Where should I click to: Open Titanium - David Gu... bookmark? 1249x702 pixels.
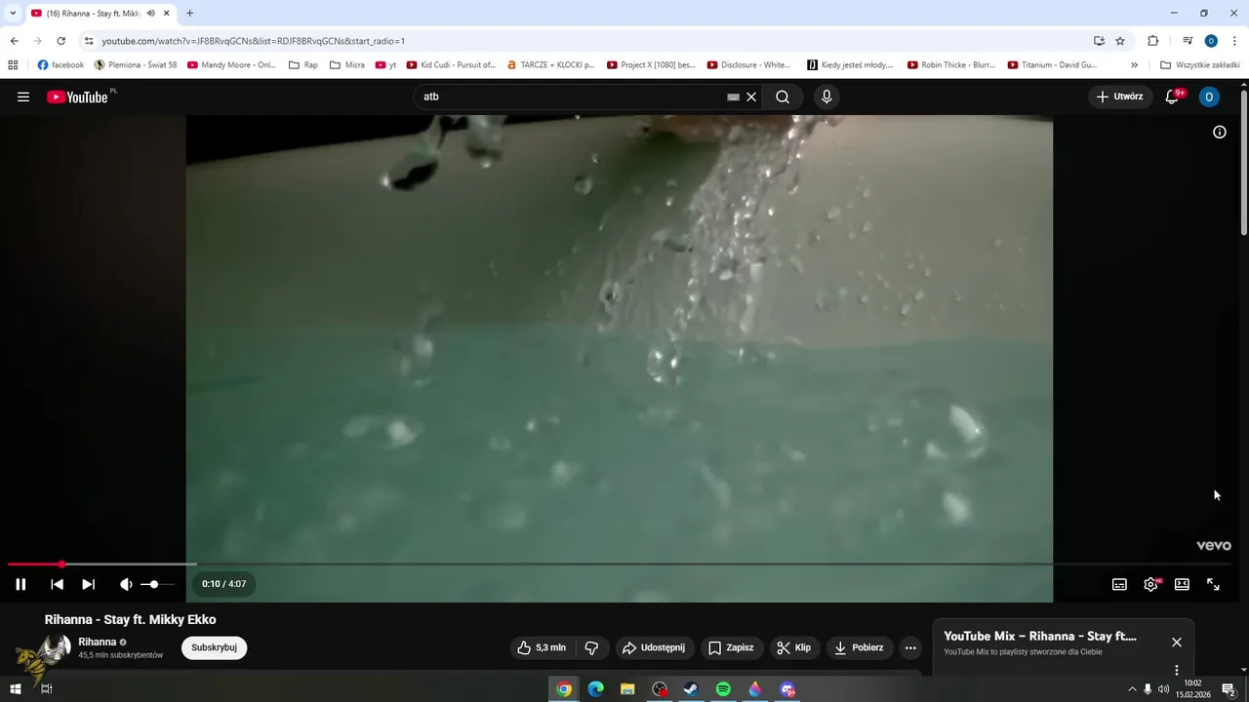1052,64
